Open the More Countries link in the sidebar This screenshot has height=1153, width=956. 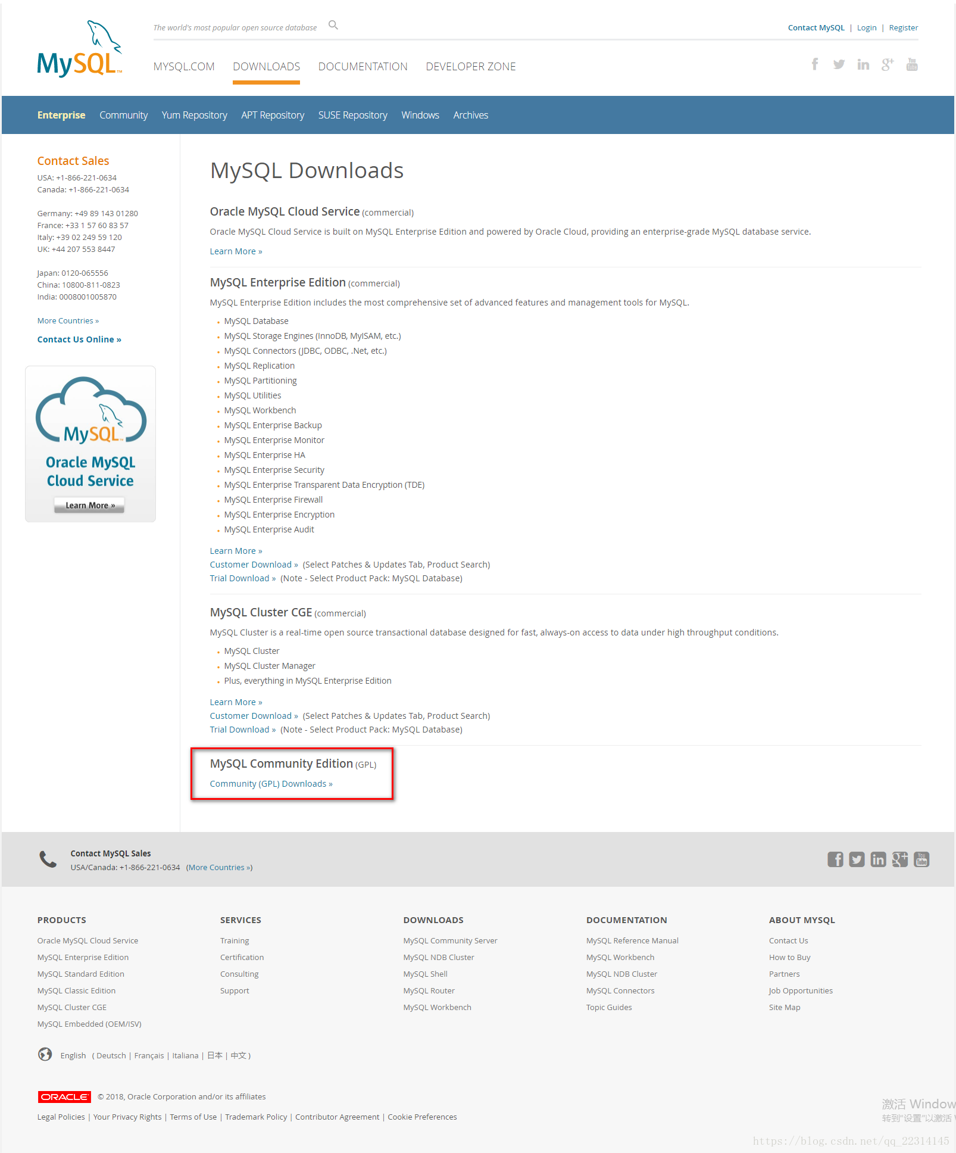pyautogui.click(x=68, y=321)
